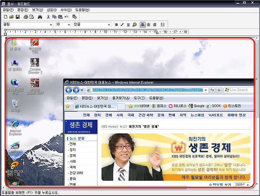Expand the 한글 script dropdown
This screenshot has height=196, width=260.
coord(109,25)
